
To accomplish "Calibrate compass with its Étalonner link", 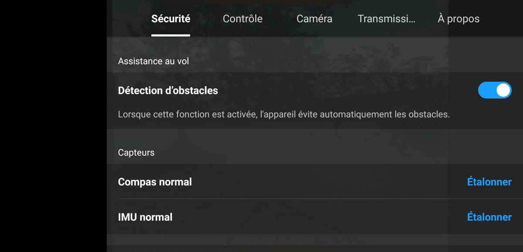I will [489, 182].
